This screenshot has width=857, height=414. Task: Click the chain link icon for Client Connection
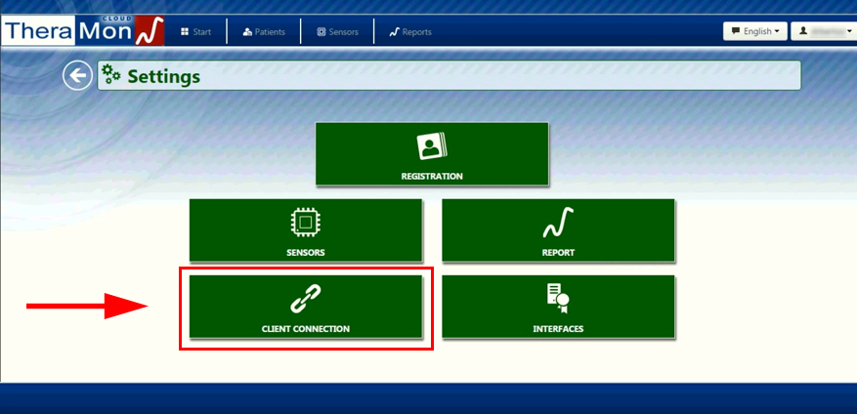306,298
